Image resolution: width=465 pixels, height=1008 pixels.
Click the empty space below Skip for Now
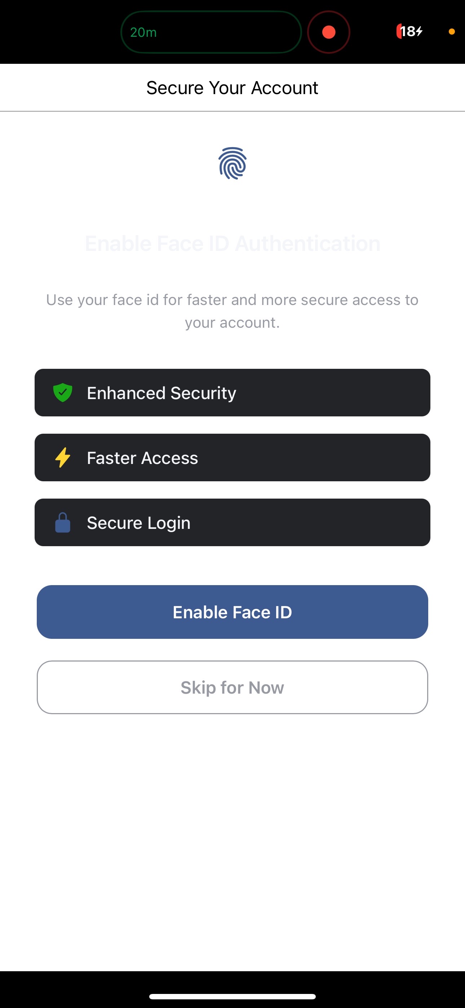(x=232, y=841)
